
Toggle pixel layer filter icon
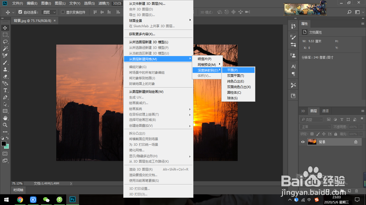point(328,120)
